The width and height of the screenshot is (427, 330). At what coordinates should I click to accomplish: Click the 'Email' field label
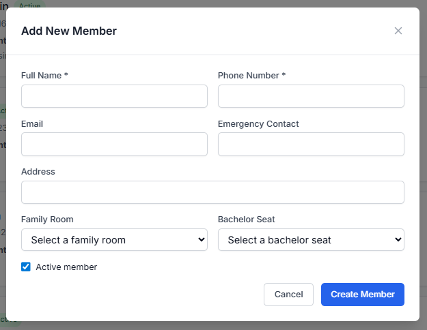[x=32, y=124]
